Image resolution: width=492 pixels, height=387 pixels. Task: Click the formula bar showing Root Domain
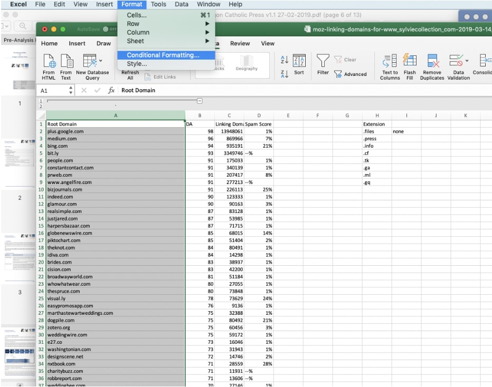305,90
